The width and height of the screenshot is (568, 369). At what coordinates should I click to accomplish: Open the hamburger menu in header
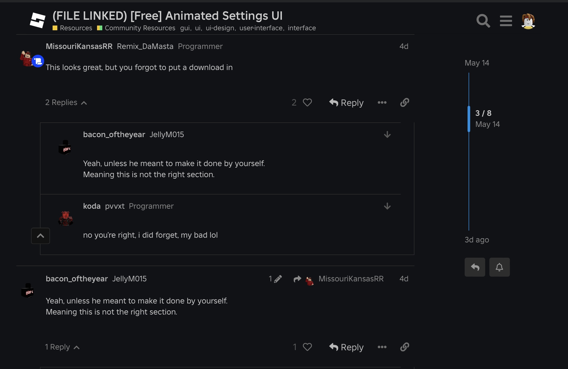506,21
